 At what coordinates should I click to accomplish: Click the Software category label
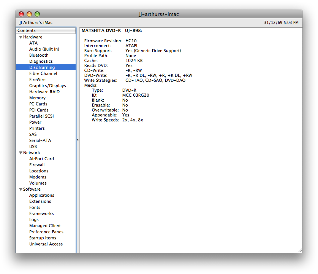(32, 189)
